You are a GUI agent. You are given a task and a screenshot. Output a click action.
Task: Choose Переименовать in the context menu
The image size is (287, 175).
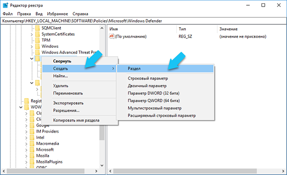[79, 93]
